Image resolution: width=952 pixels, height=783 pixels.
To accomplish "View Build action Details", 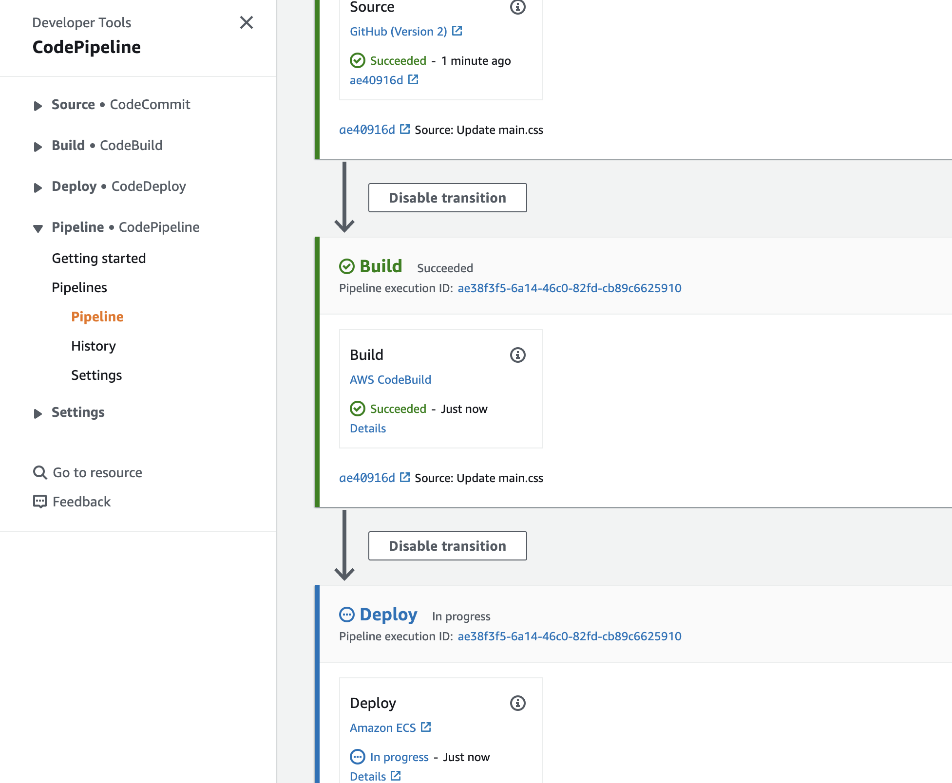I will click(368, 428).
